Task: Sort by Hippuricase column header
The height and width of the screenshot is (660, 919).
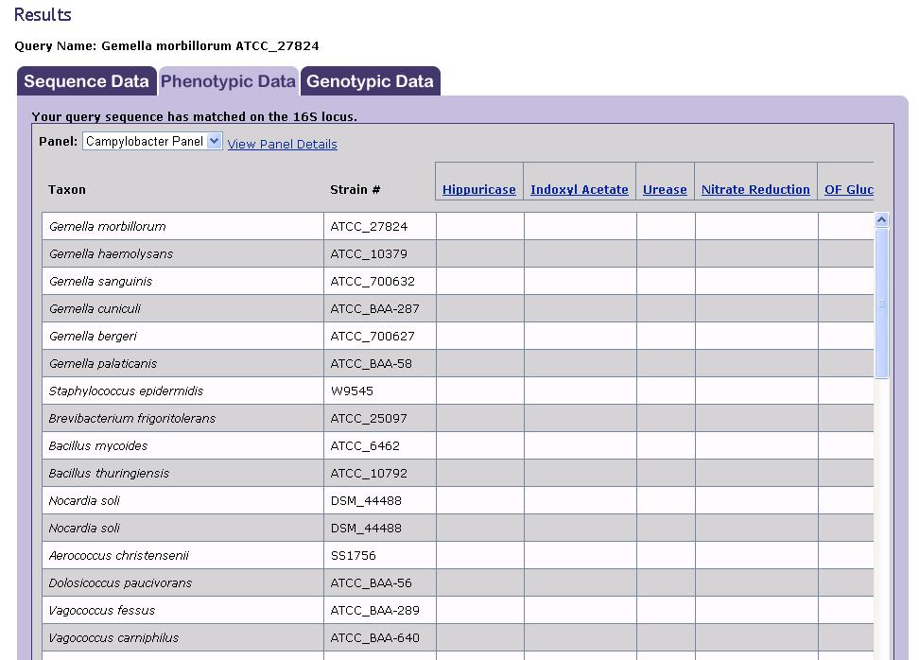Action: (x=478, y=189)
